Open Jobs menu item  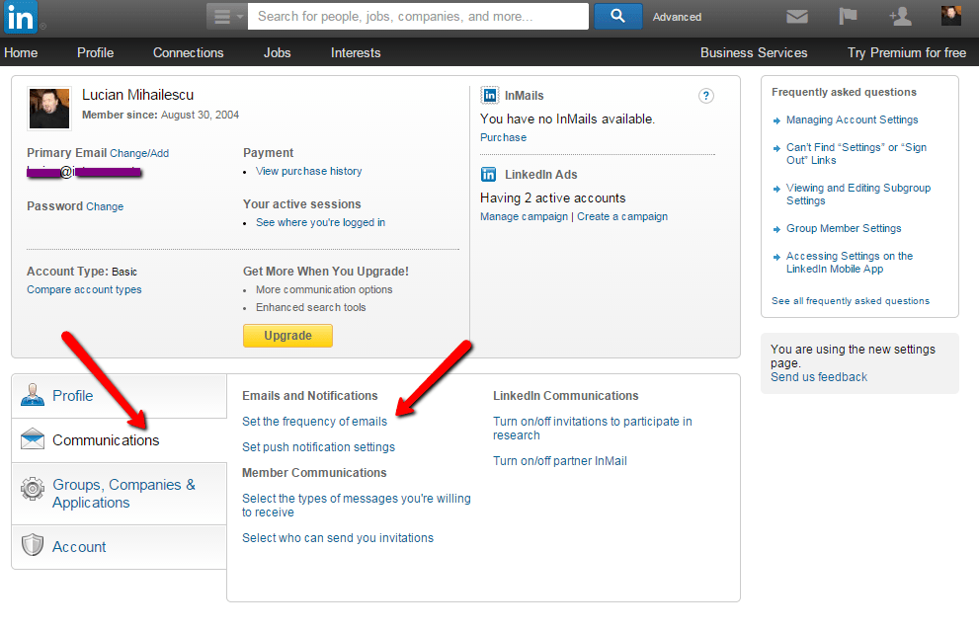click(278, 53)
